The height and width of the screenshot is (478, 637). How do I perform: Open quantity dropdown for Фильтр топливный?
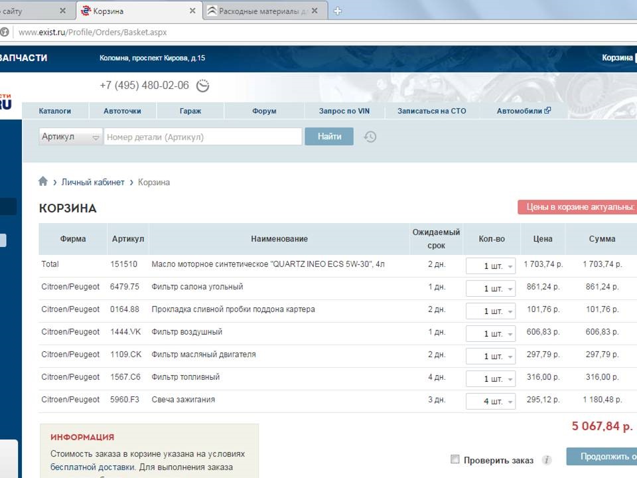coord(490,379)
